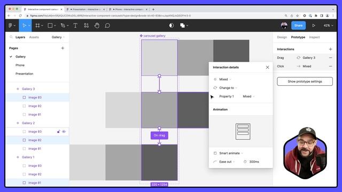Switch to the Prototype tab
This screenshot has height=192, width=342.
(298, 37)
